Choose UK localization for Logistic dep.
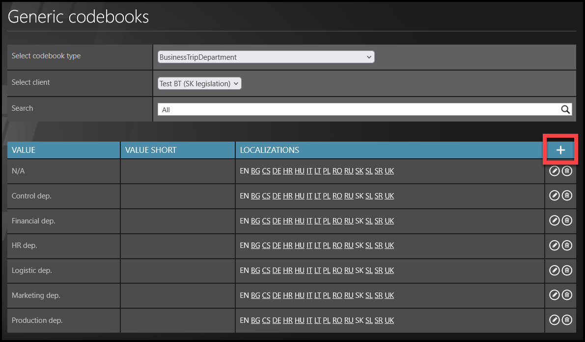Screen dimensions: 585x342 click(x=390, y=270)
